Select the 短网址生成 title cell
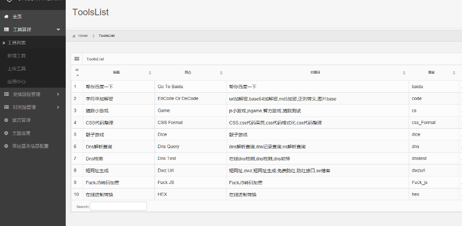The width and height of the screenshot is (462, 226). pyautogui.click(x=119, y=171)
